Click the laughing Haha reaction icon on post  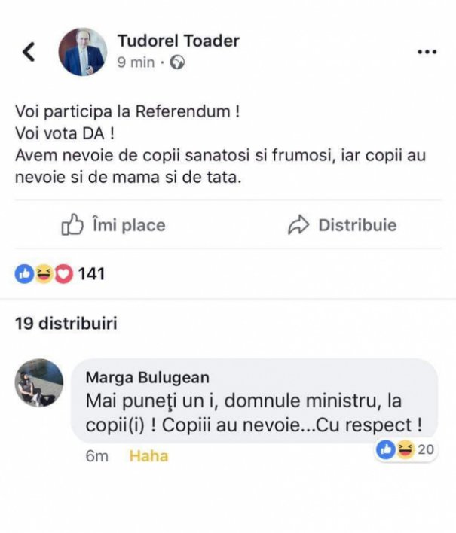tap(43, 274)
